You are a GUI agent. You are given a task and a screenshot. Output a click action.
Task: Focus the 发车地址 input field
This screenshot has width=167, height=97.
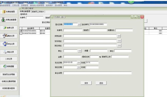click(90, 41)
